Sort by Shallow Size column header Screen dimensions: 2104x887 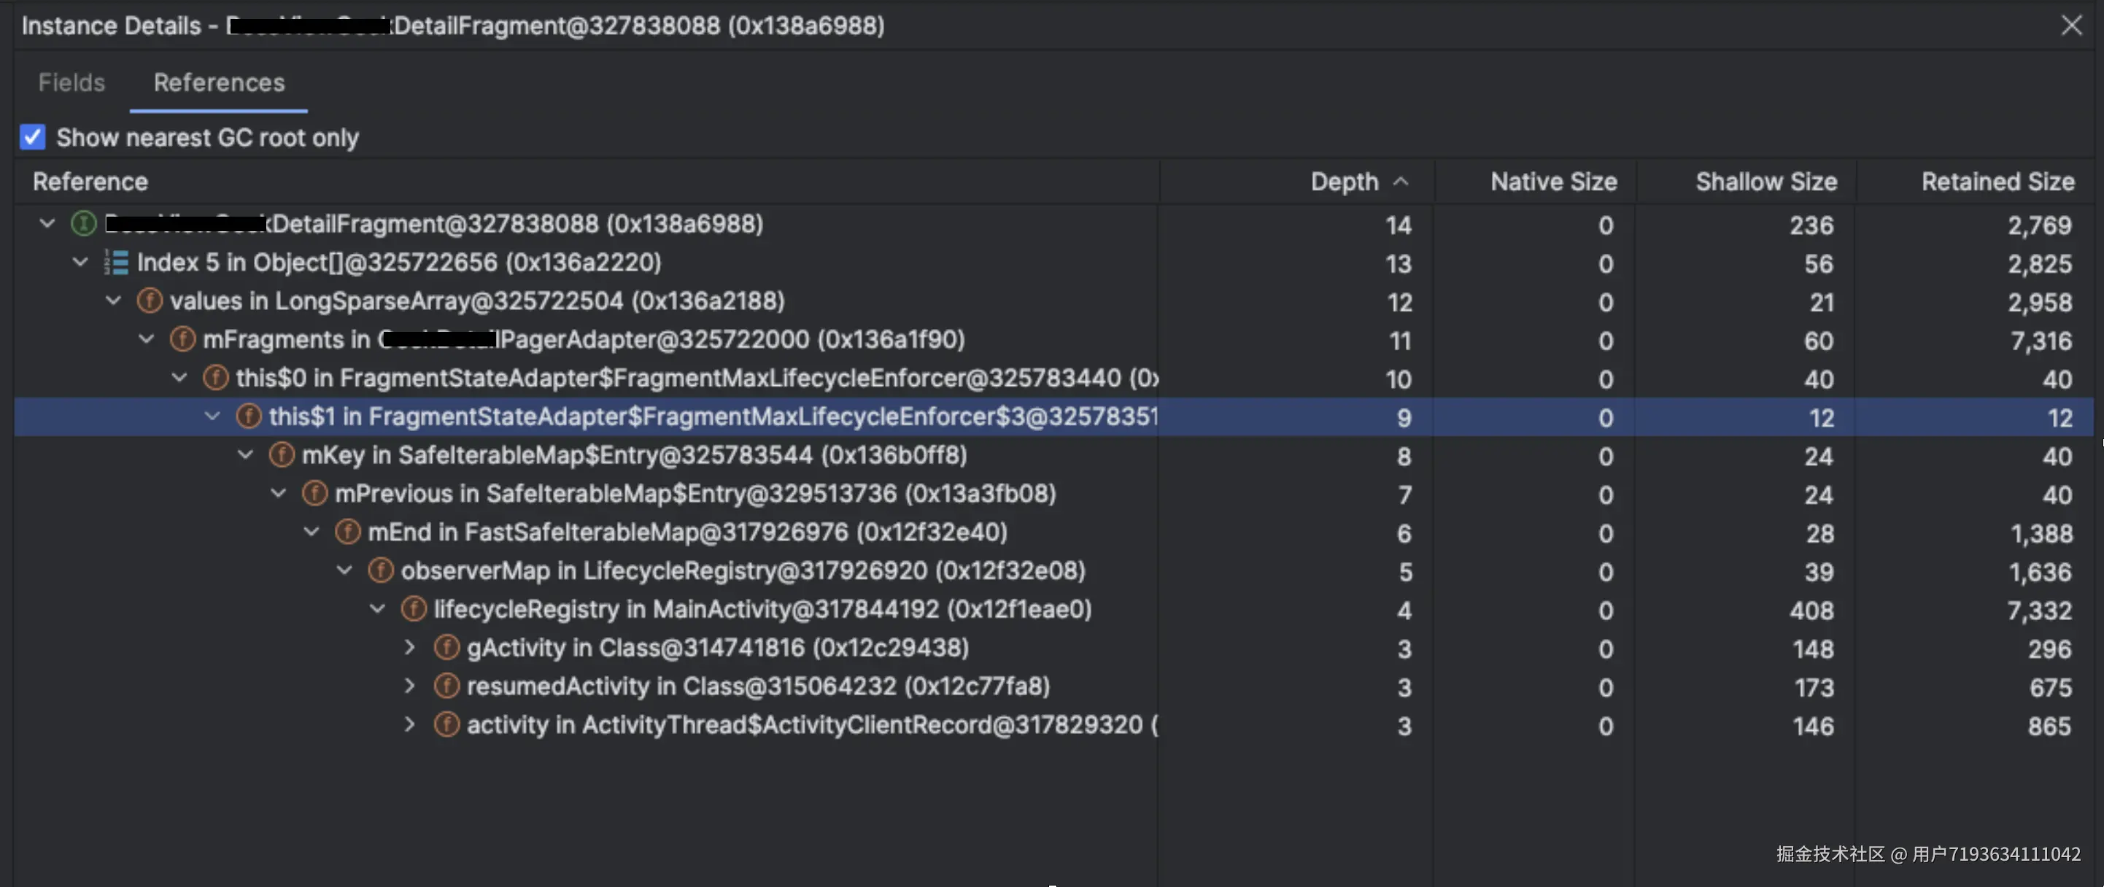[1765, 182]
